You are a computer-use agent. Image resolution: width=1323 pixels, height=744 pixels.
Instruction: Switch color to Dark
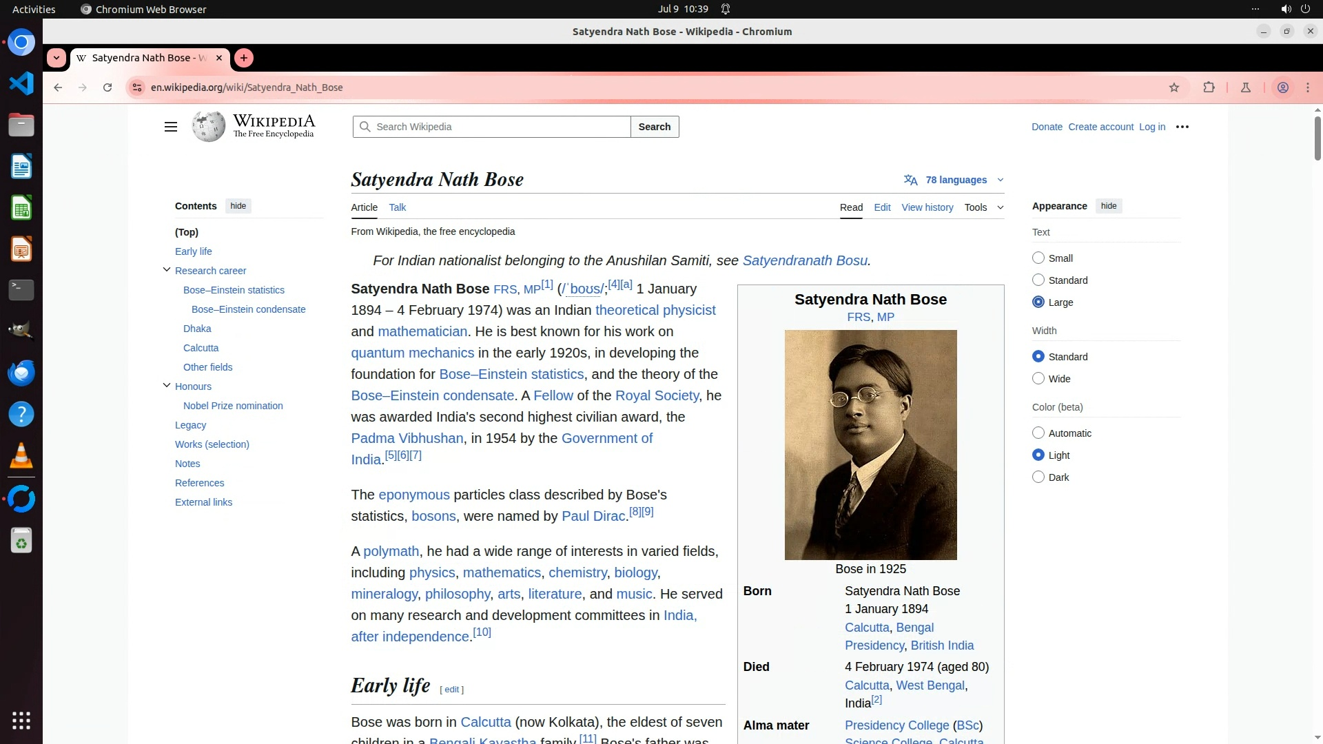[x=1038, y=477]
